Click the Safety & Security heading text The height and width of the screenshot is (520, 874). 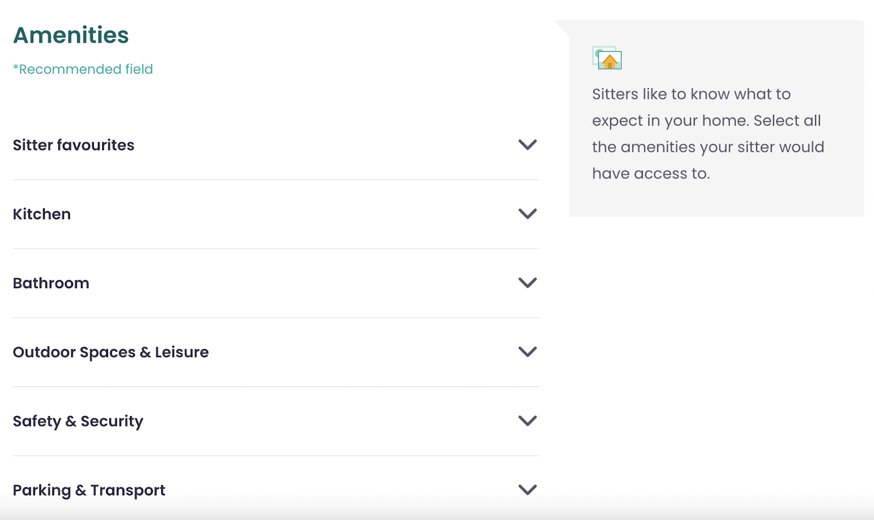point(78,421)
